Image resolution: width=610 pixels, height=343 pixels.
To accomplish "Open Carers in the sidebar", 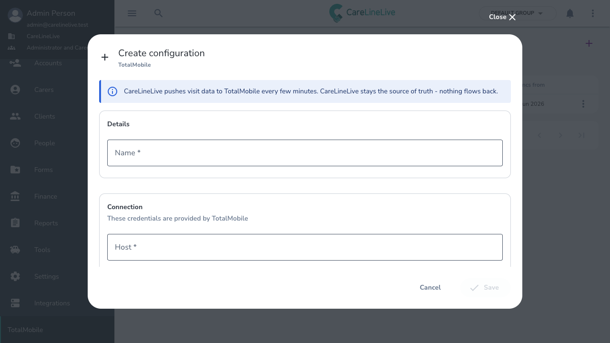I will (57, 90).
